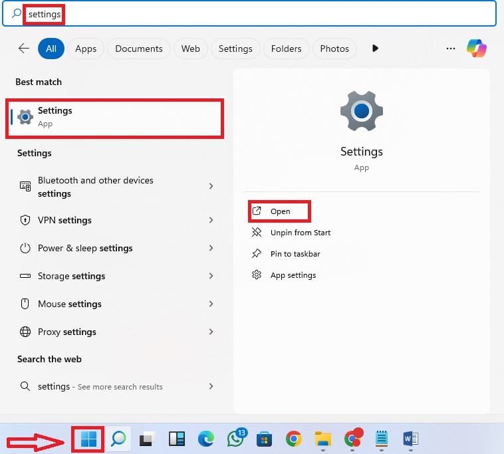Switch to the Photos filter tab

pos(334,49)
